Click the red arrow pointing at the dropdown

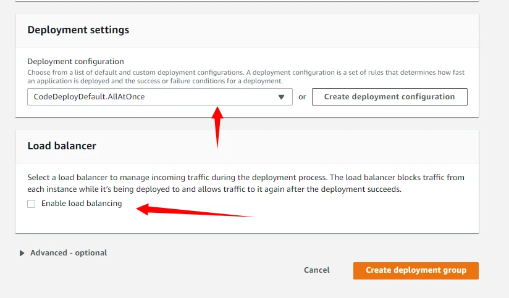click(x=217, y=126)
